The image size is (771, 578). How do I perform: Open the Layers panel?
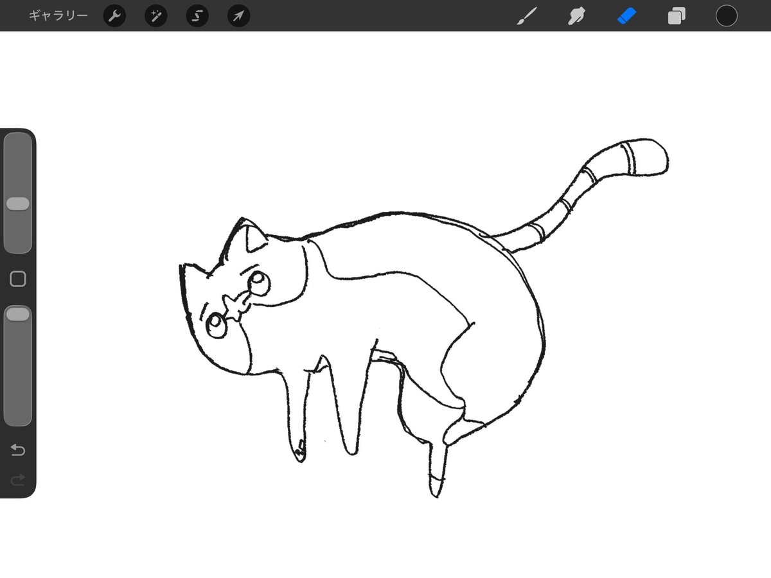click(x=677, y=16)
